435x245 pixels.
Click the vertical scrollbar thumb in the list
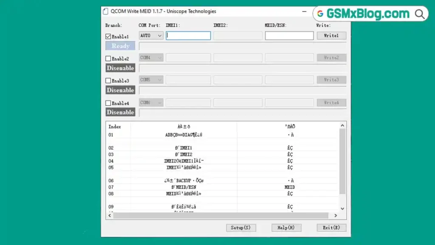pos(343,161)
